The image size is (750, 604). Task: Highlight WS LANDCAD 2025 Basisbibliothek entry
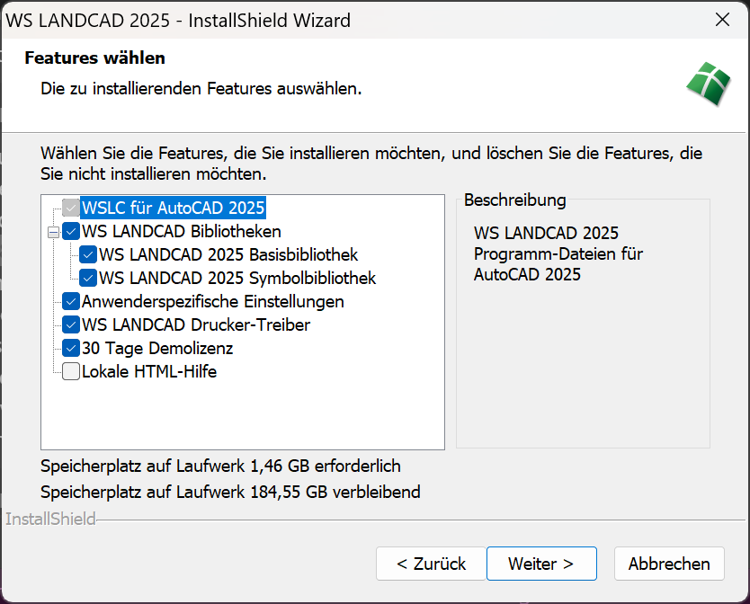pos(228,255)
